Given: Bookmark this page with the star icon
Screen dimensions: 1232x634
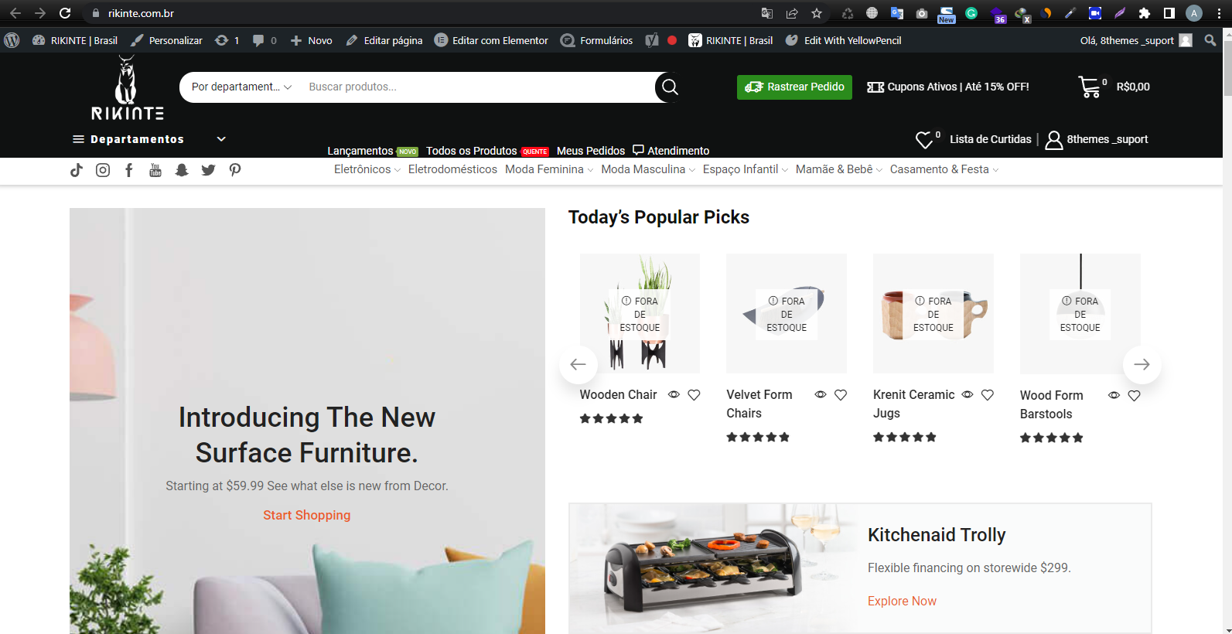Looking at the screenshot, I should pyautogui.click(x=817, y=13).
